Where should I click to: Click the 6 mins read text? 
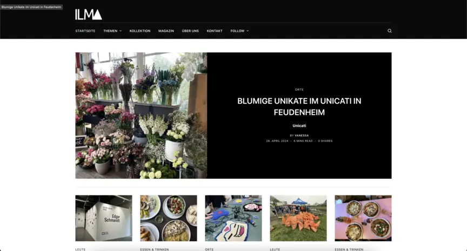(x=303, y=141)
